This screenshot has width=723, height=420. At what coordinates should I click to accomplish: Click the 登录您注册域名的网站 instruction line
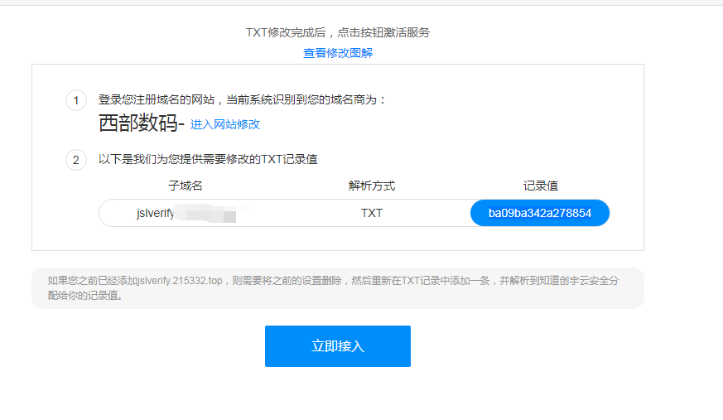243,99
